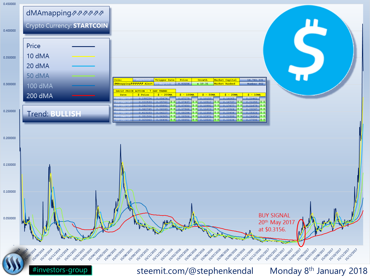Click the $ - 20MA column header
This screenshot has height=277, width=370.
point(231,95)
